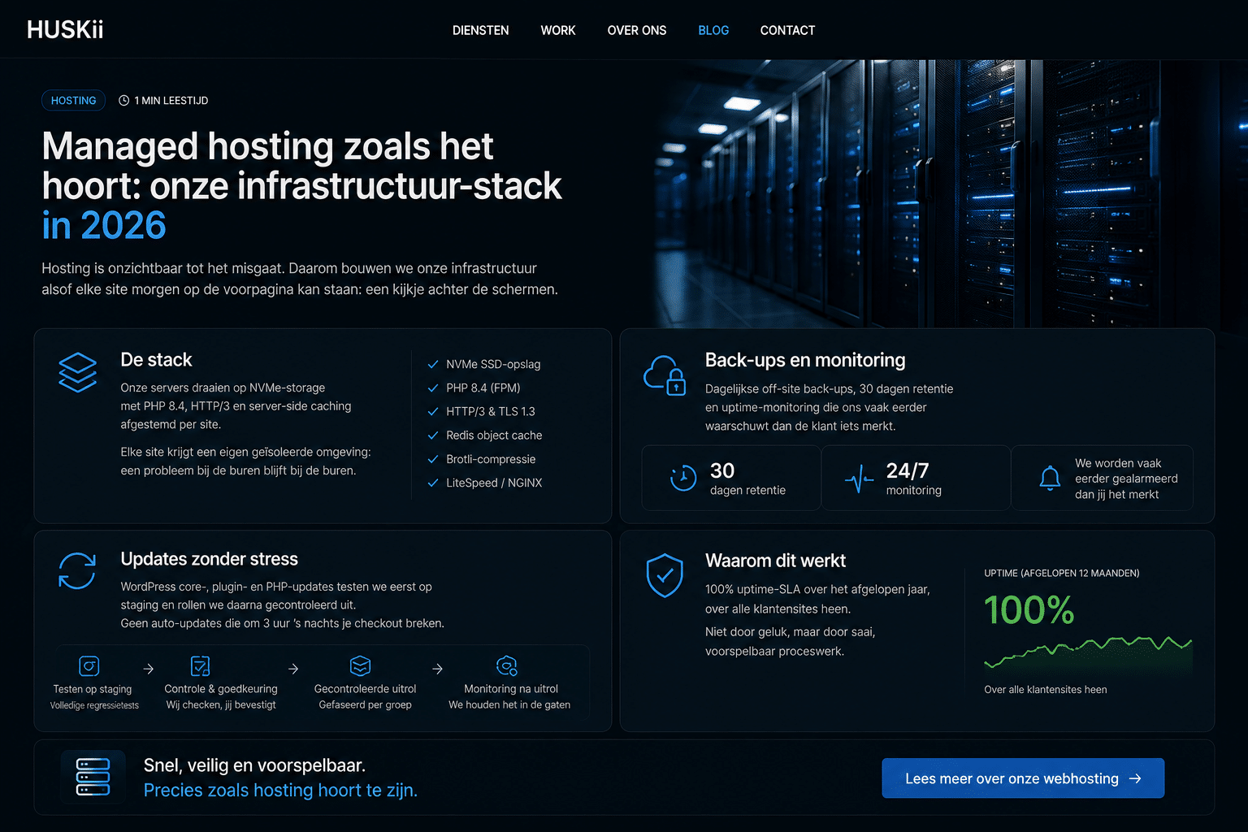Click the HUSKii logo
Viewport: 1248px width, 832px height.
pos(65,30)
